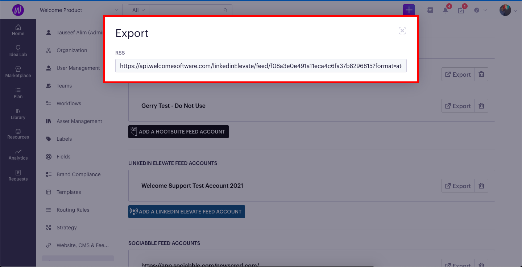Export the Gerry Test - Do Not Use feed
Viewport: 522px width, 267px height.
[458, 106]
